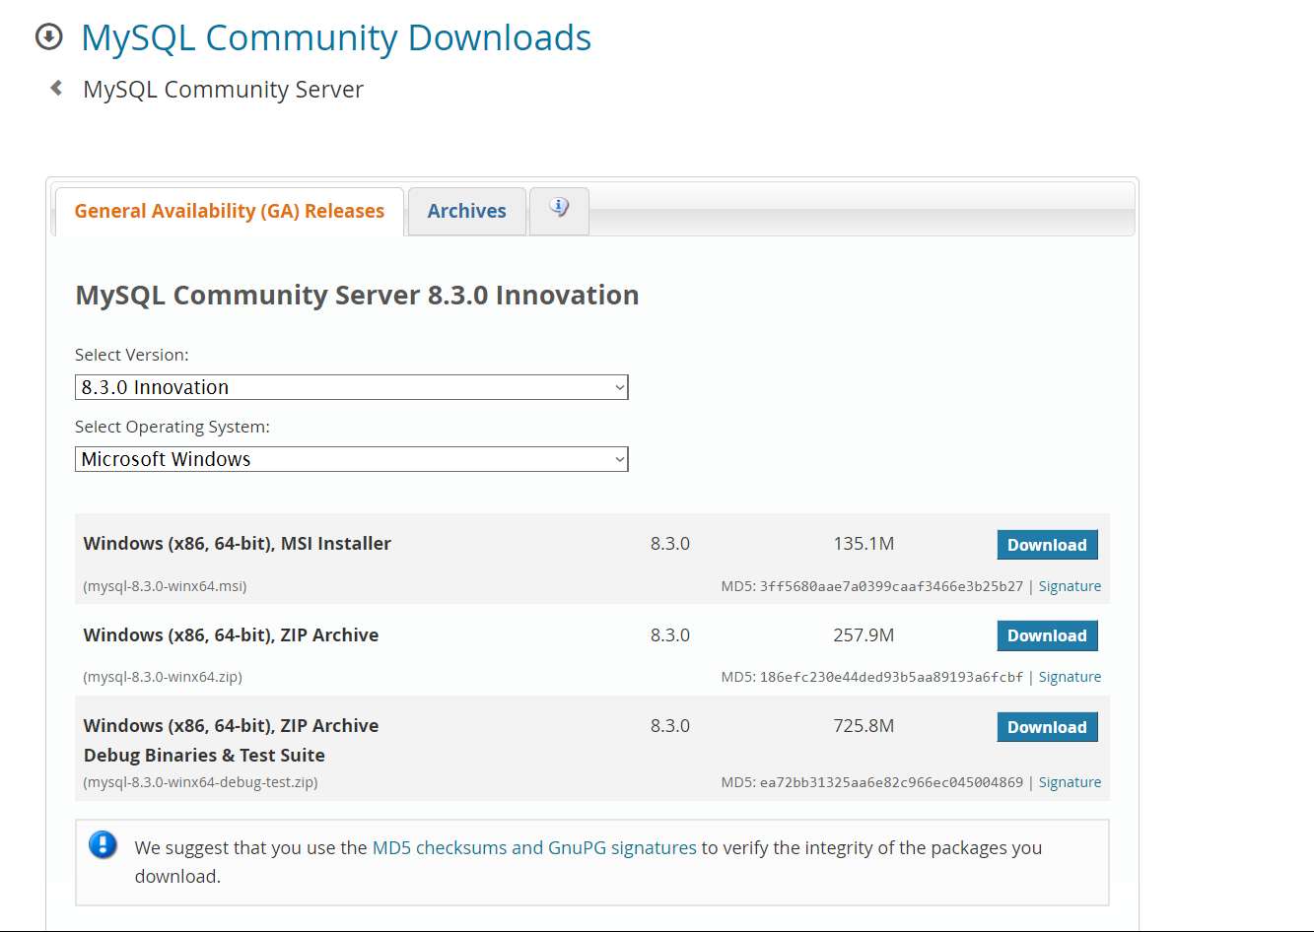Open the MySQL Community Downloads heading link
The width and height of the screenshot is (1314, 932).
(x=336, y=37)
